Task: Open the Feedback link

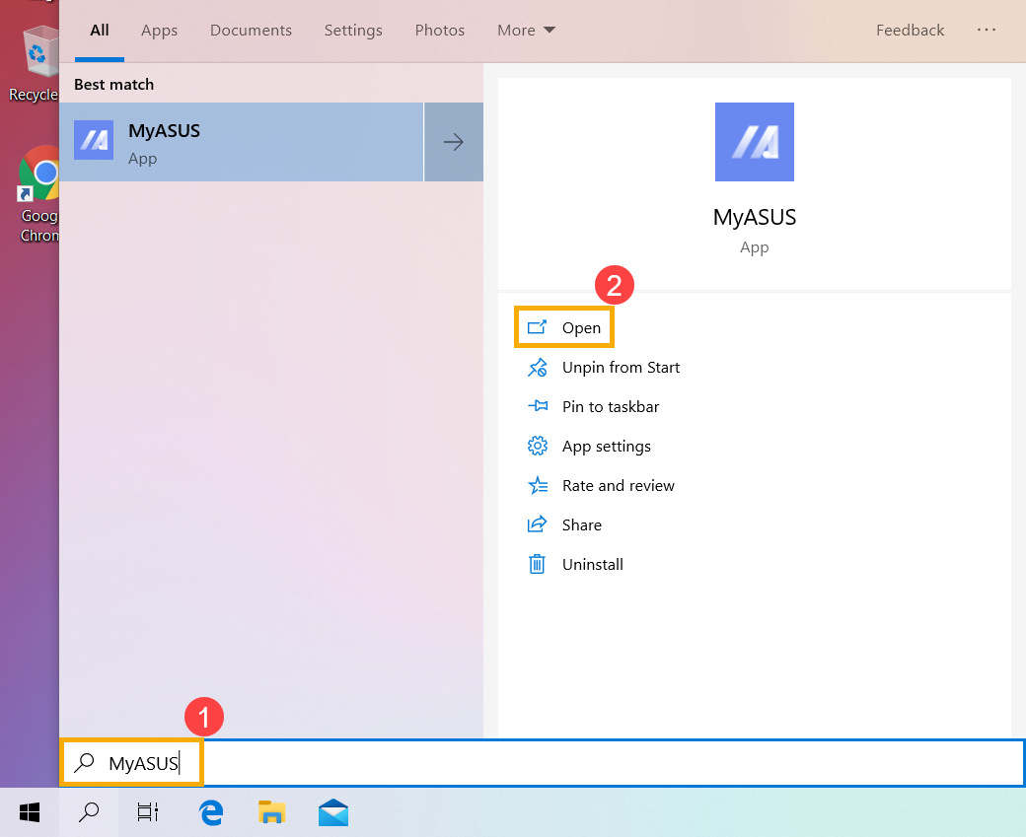Action: [910, 31]
